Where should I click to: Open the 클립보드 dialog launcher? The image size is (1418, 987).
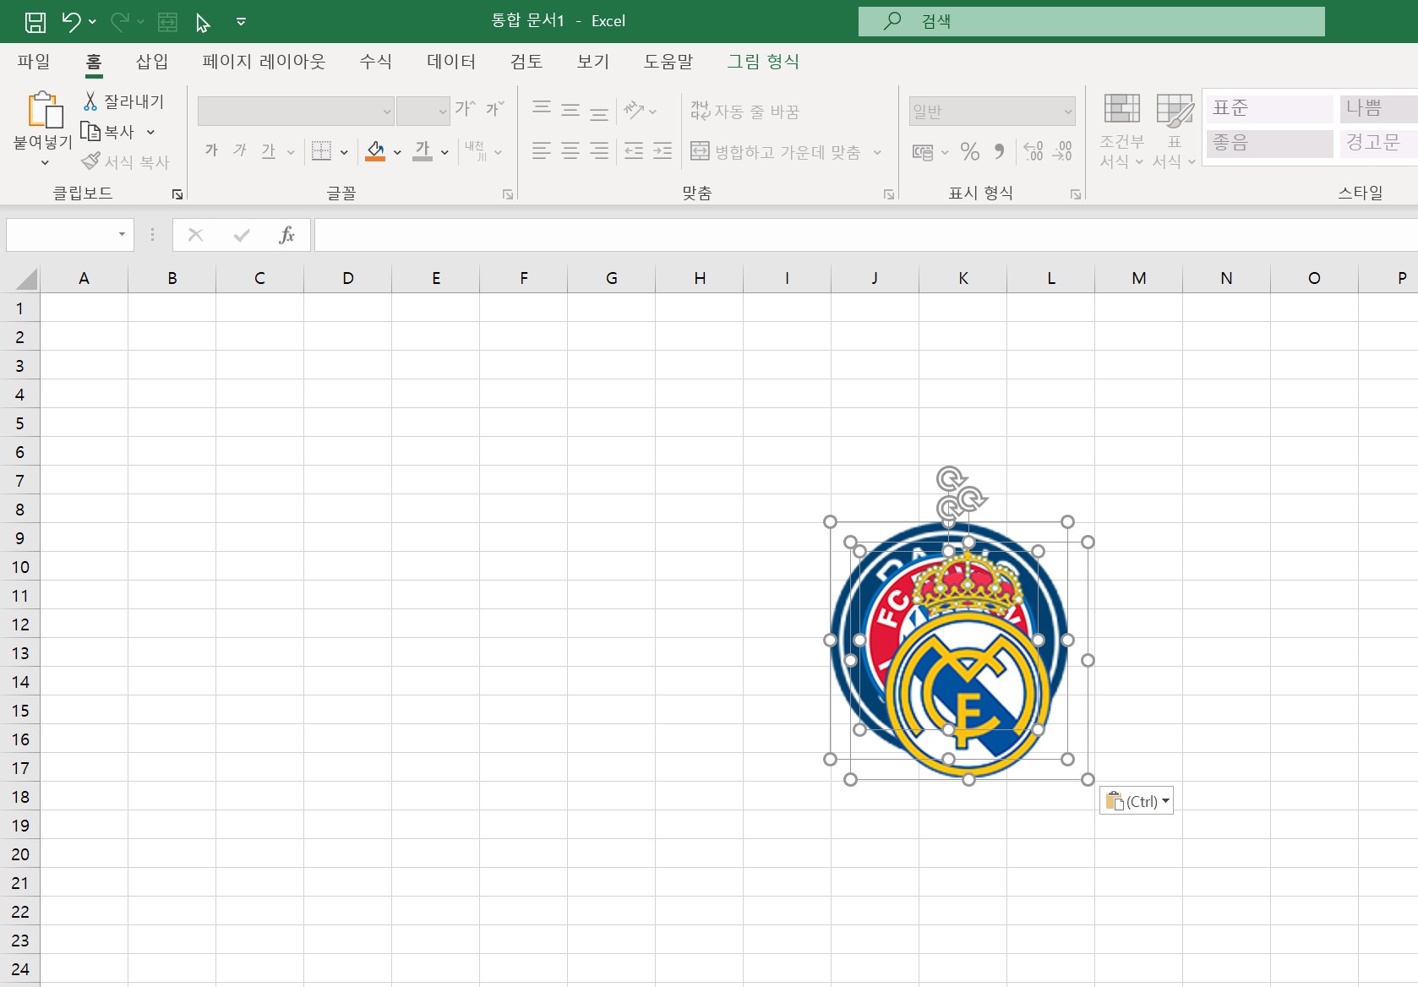pos(177,194)
